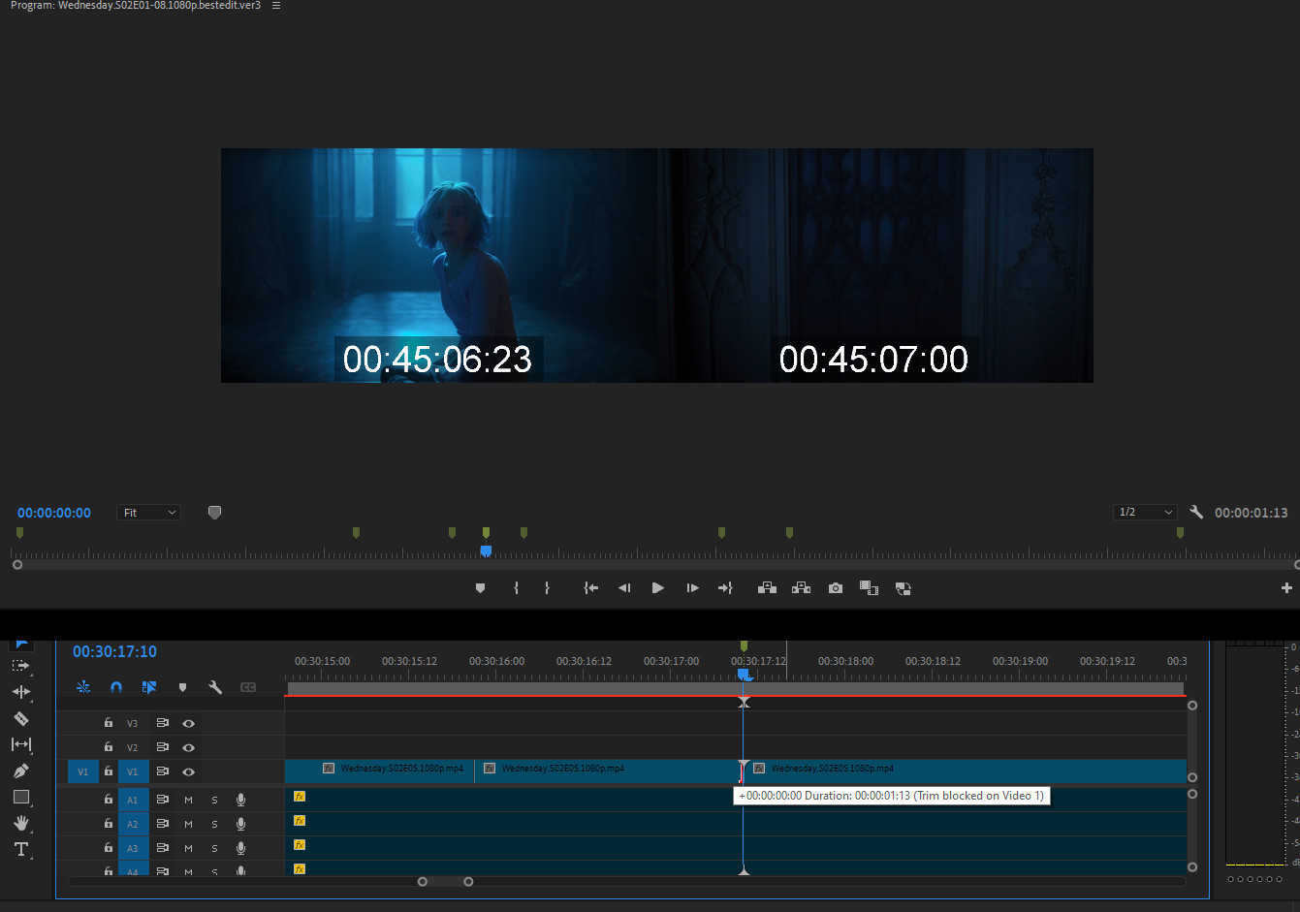Screen dimensions: 1300x912
Task: Click the blue playhead on the Program Monitor scrubber
Action: tap(486, 550)
